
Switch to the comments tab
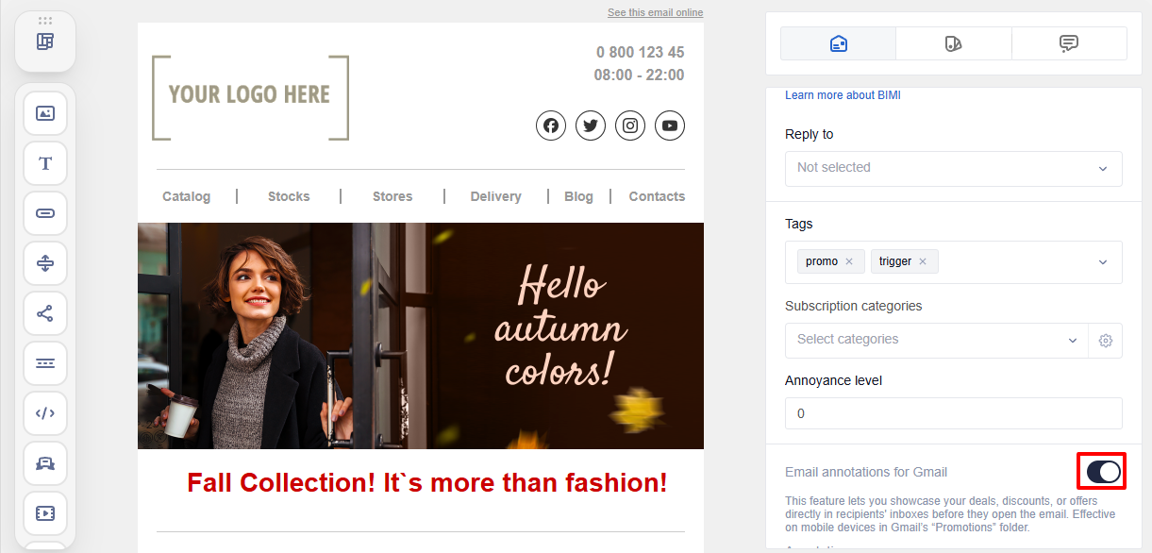click(x=1069, y=42)
